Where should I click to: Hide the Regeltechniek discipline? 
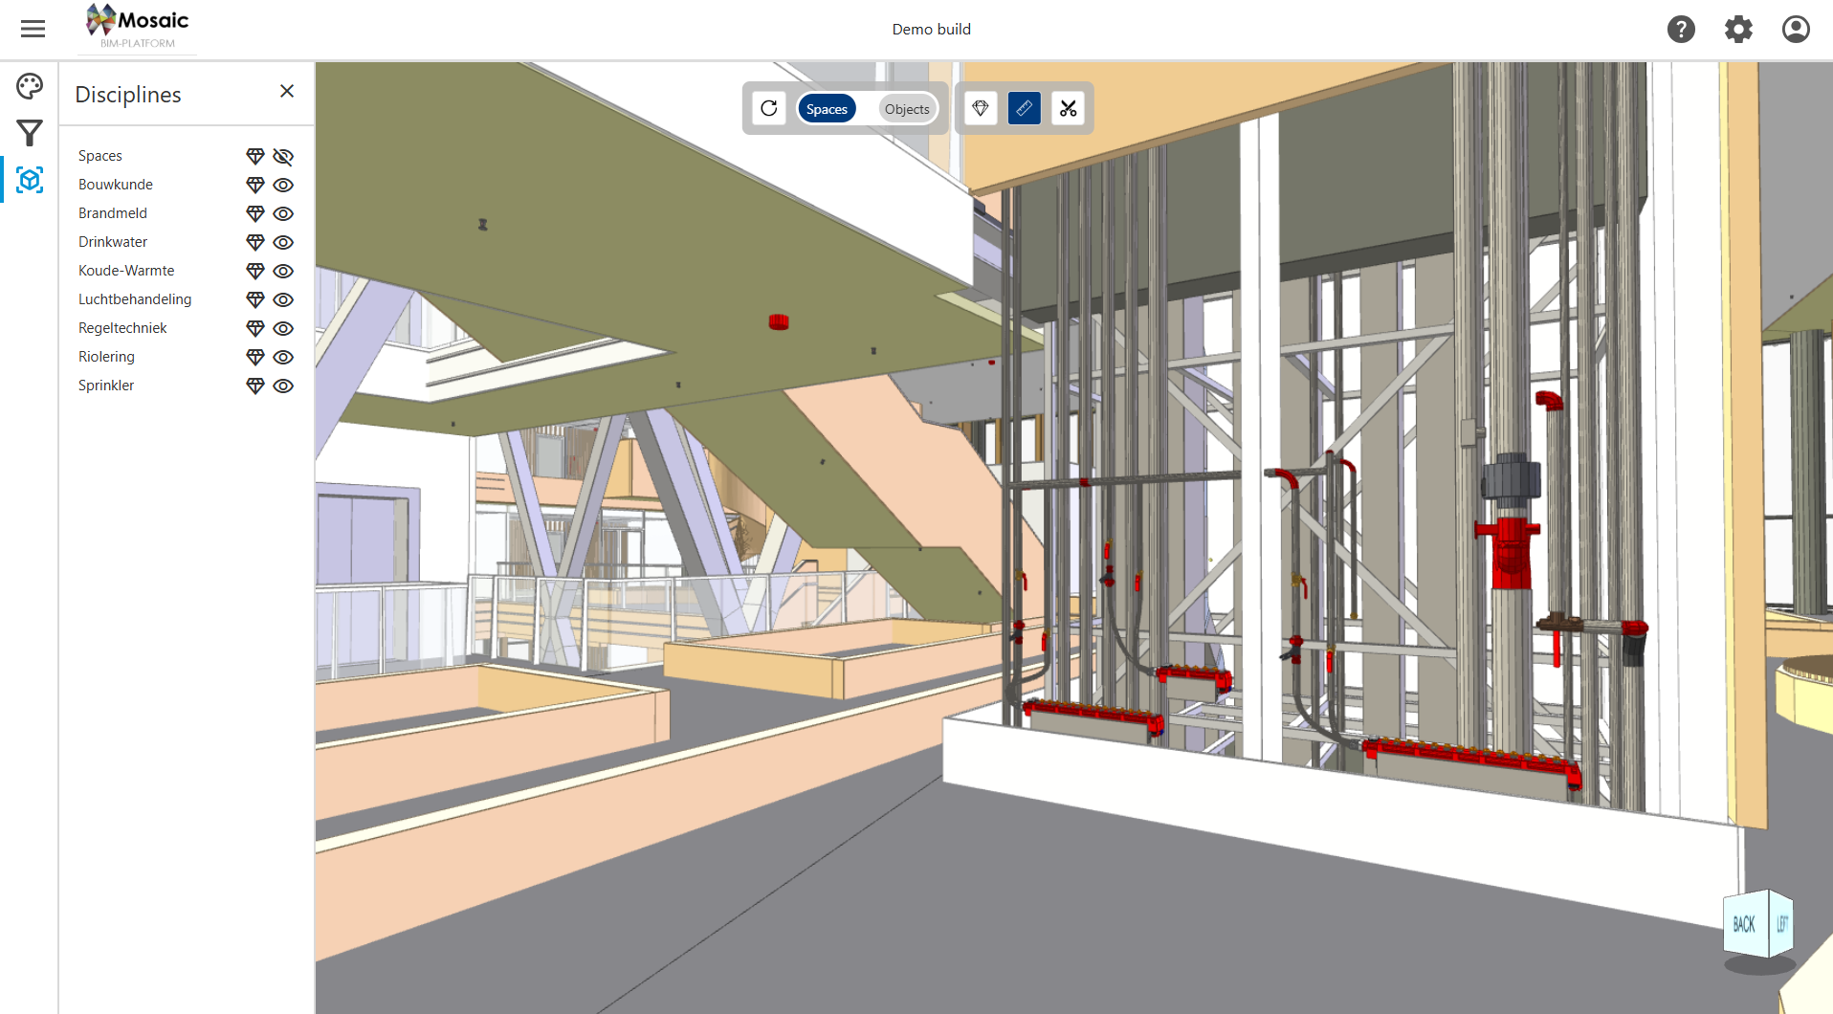click(283, 328)
